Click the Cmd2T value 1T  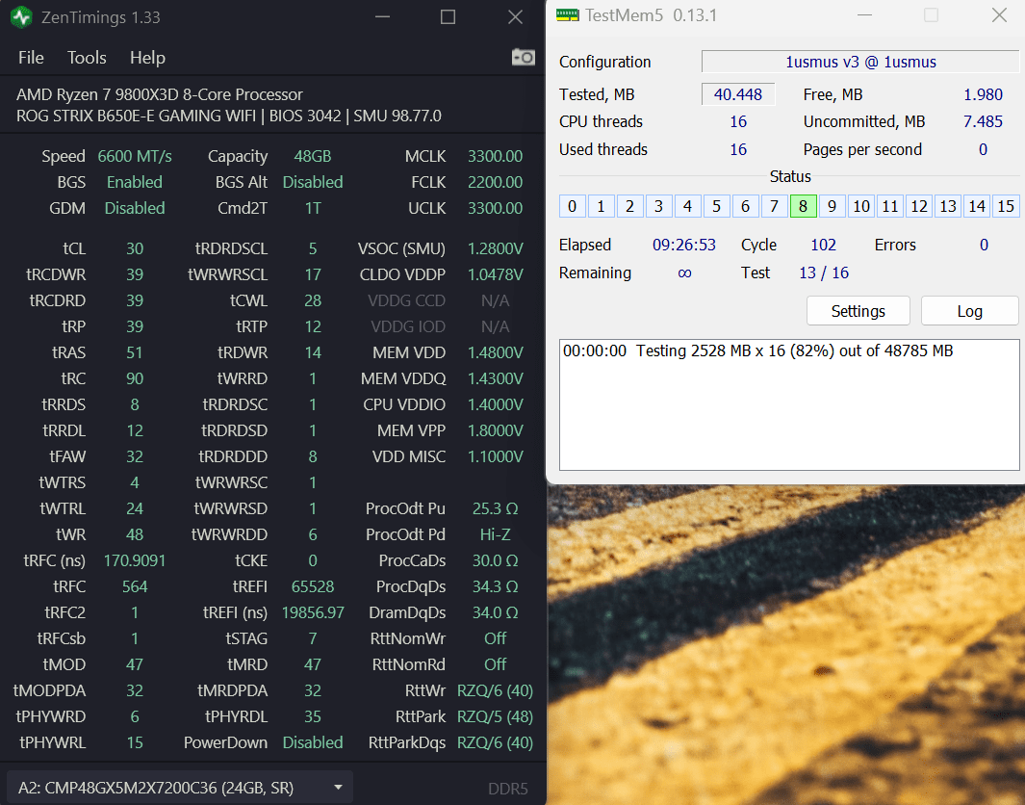(313, 208)
